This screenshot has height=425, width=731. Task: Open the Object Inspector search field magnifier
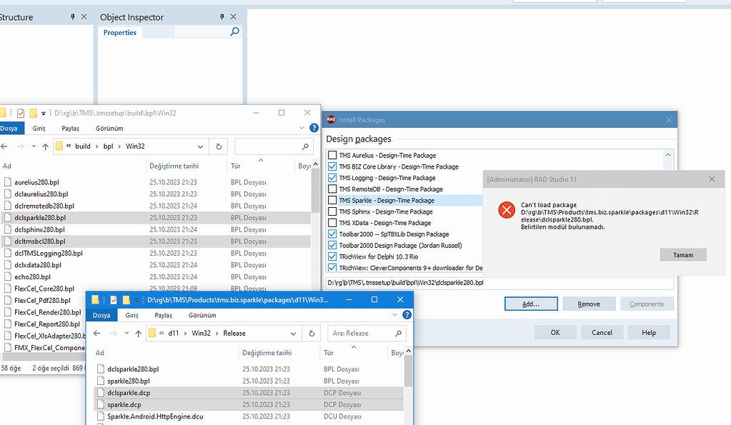(x=234, y=32)
